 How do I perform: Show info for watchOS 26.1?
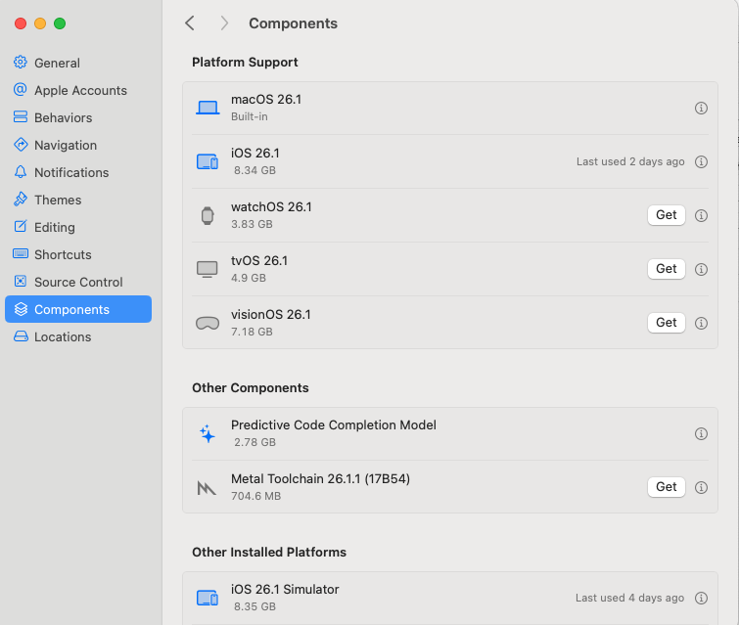click(x=701, y=215)
